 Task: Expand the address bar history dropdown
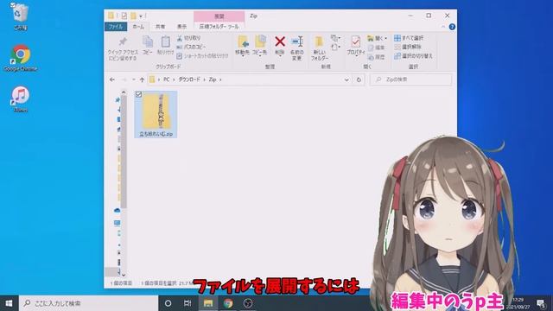346,79
